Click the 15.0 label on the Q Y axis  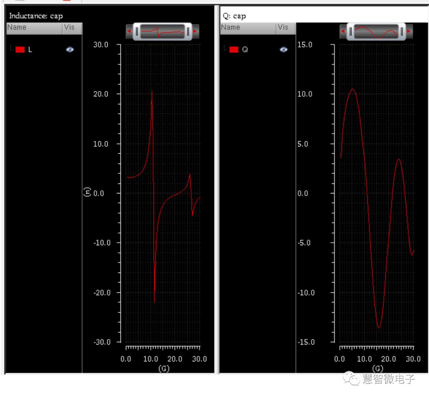[x=305, y=44]
